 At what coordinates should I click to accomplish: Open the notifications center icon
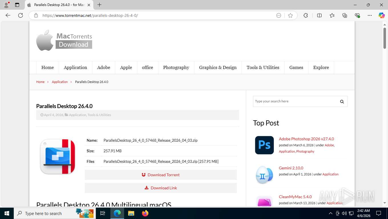379,213
